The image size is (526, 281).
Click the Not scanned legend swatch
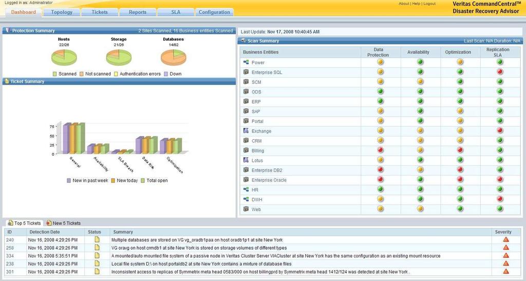tap(82, 74)
